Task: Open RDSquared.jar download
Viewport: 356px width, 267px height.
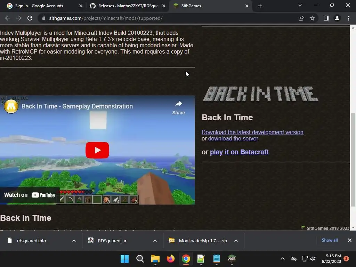Action: click(x=112, y=241)
